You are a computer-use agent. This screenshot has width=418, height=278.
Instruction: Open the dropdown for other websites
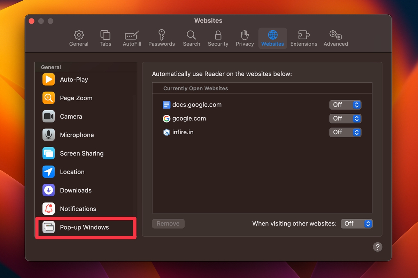coord(356,223)
